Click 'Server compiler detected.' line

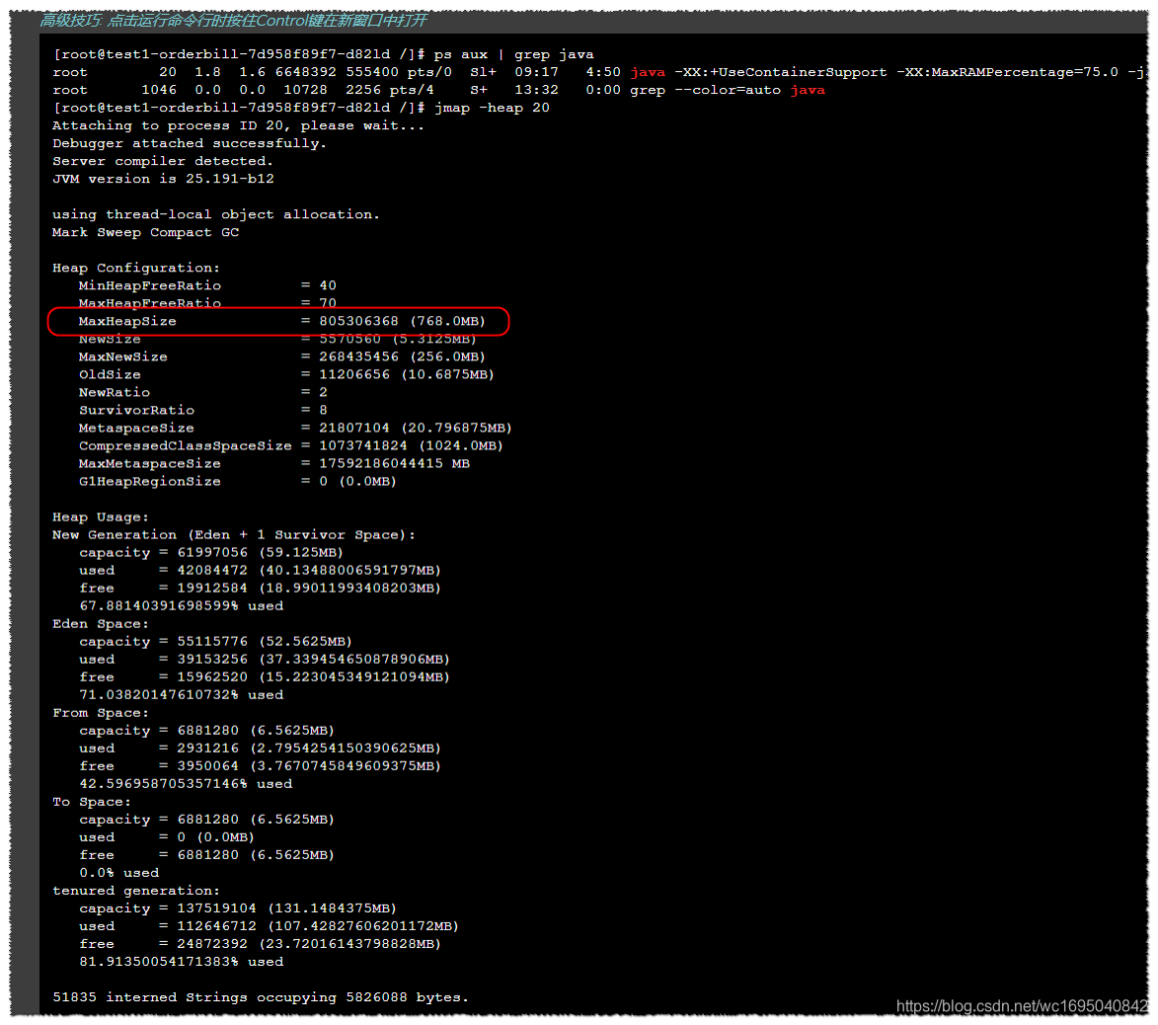click(x=163, y=161)
